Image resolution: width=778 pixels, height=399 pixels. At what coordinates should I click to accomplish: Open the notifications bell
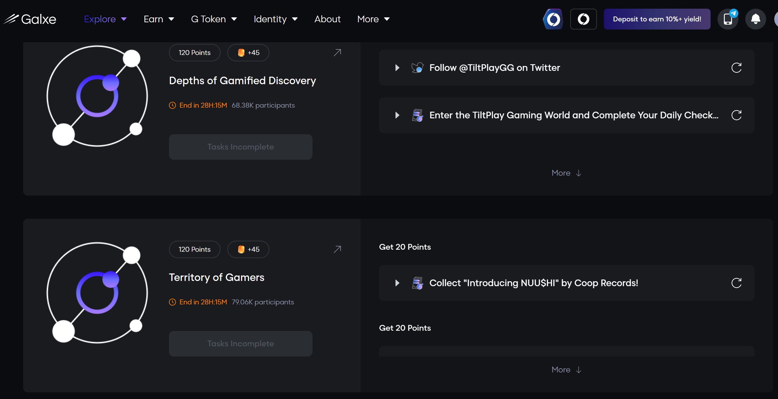755,19
